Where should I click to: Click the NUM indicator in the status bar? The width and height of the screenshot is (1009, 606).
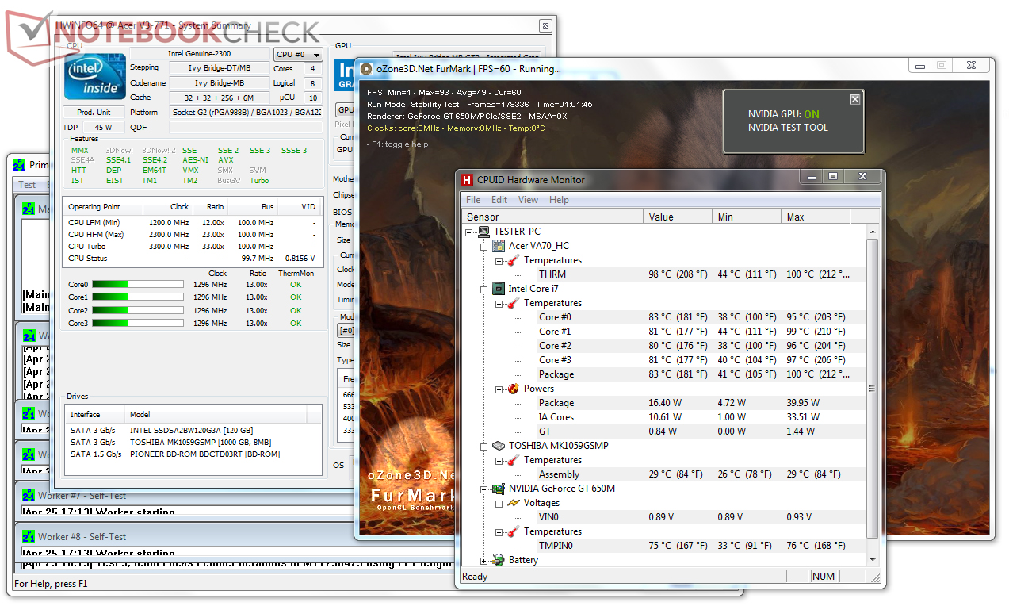824,577
